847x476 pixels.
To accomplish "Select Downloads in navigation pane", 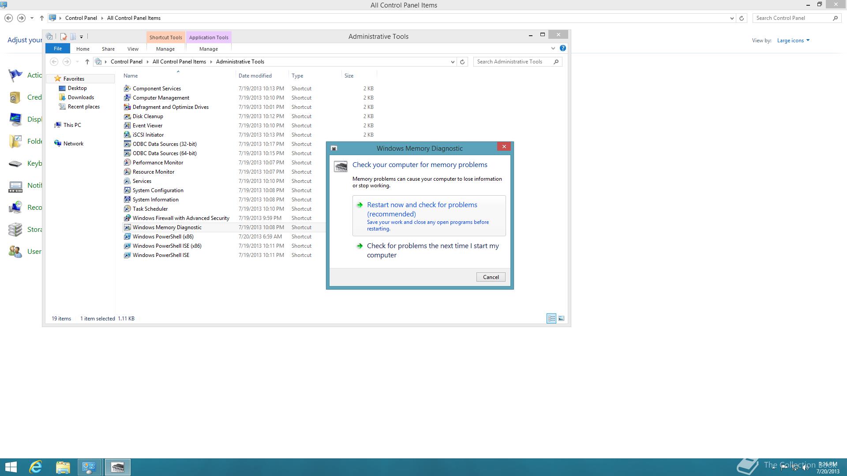I will (x=81, y=97).
